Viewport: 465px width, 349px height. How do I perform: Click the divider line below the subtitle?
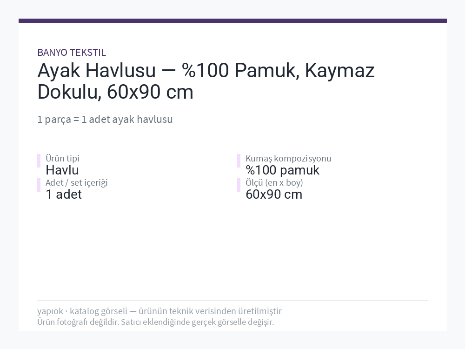tap(232, 145)
